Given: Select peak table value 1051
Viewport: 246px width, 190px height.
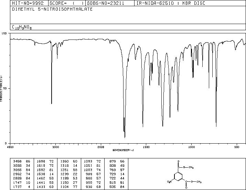Looking at the screenshot, I should pyautogui.click(x=88, y=166).
